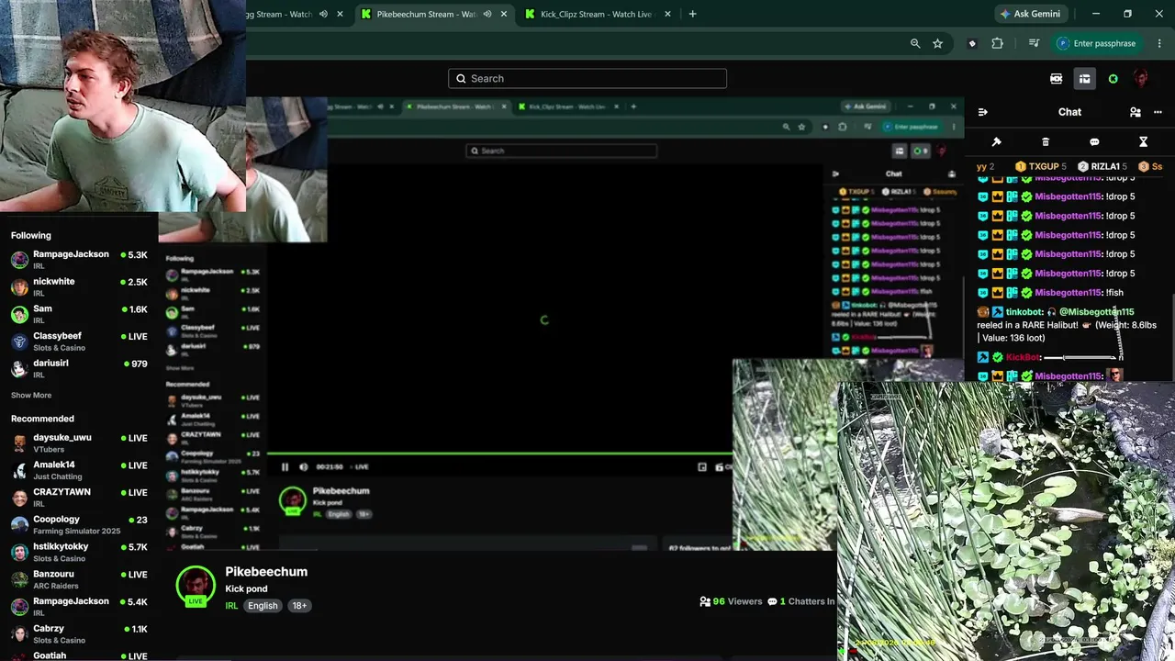Mute the Pikebeechum Stream tab audio
Image resolution: width=1175 pixels, height=661 pixels.
pos(487,14)
